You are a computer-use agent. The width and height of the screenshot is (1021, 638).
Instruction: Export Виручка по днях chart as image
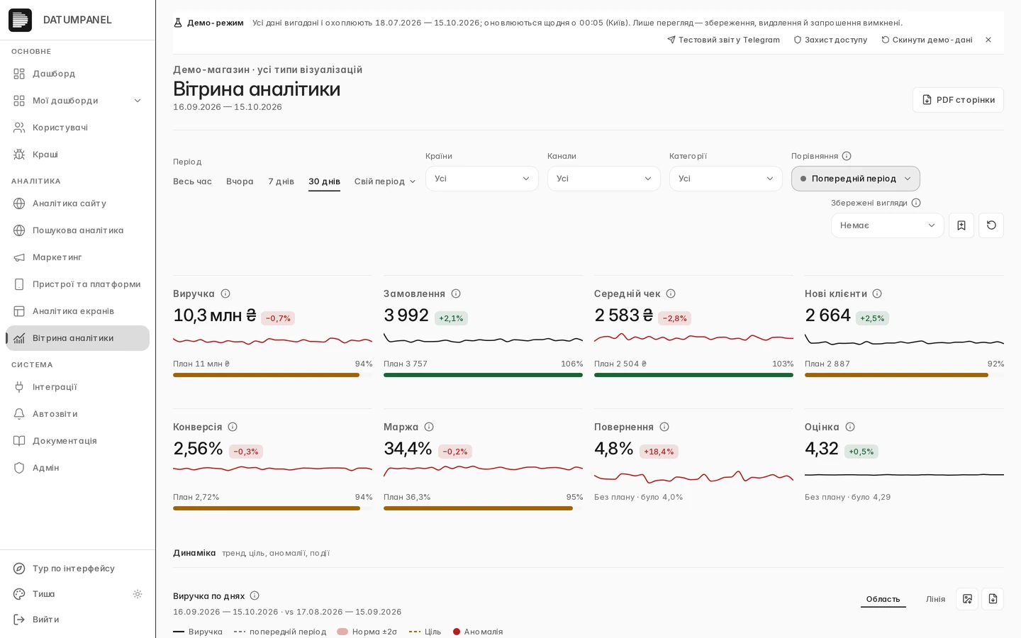[967, 599]
